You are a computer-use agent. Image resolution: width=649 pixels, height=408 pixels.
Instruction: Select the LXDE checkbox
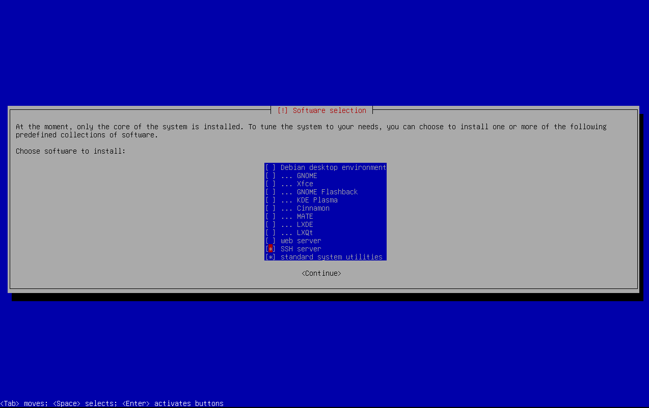click(270, 224)
